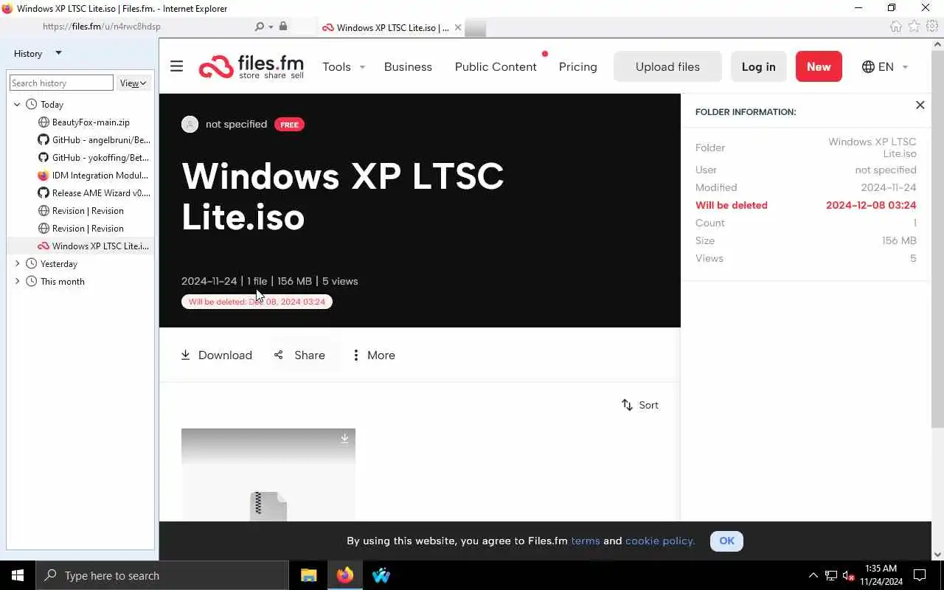Open a new browser tab
Viewport: 944px width, 590px height.
(476, 28)
